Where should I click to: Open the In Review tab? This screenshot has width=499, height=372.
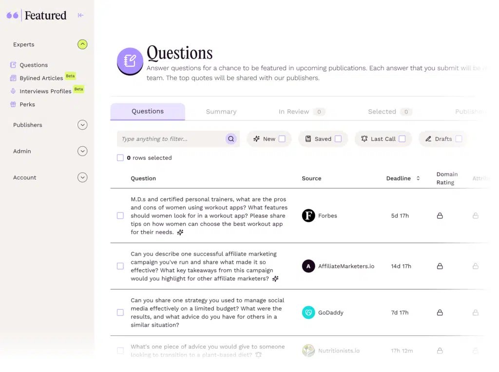(294, 112)
